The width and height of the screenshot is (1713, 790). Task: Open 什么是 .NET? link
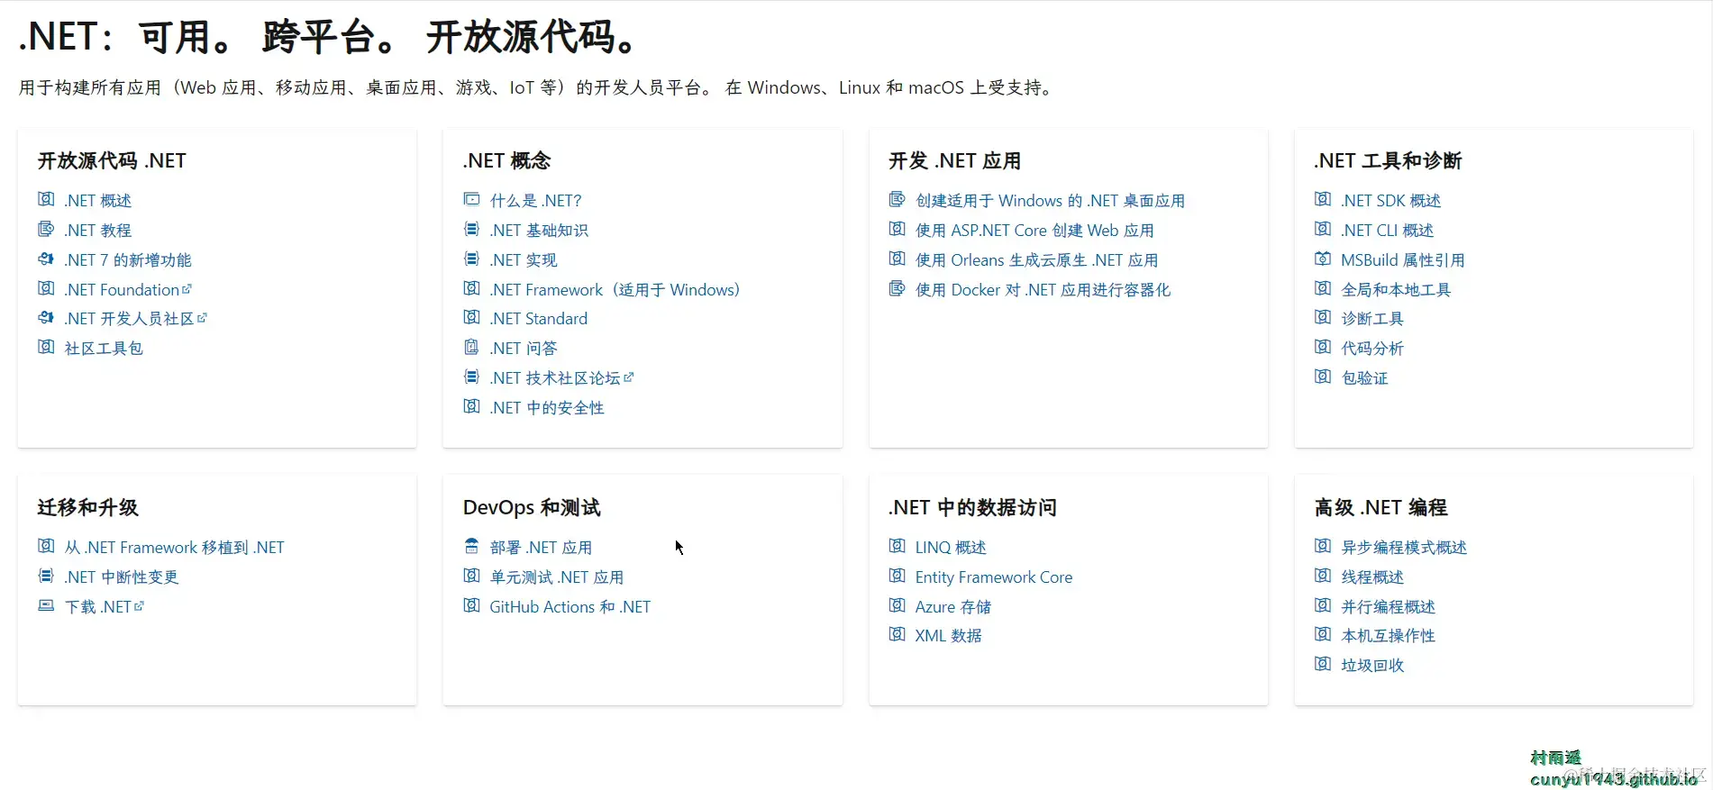tap(536, 200)
